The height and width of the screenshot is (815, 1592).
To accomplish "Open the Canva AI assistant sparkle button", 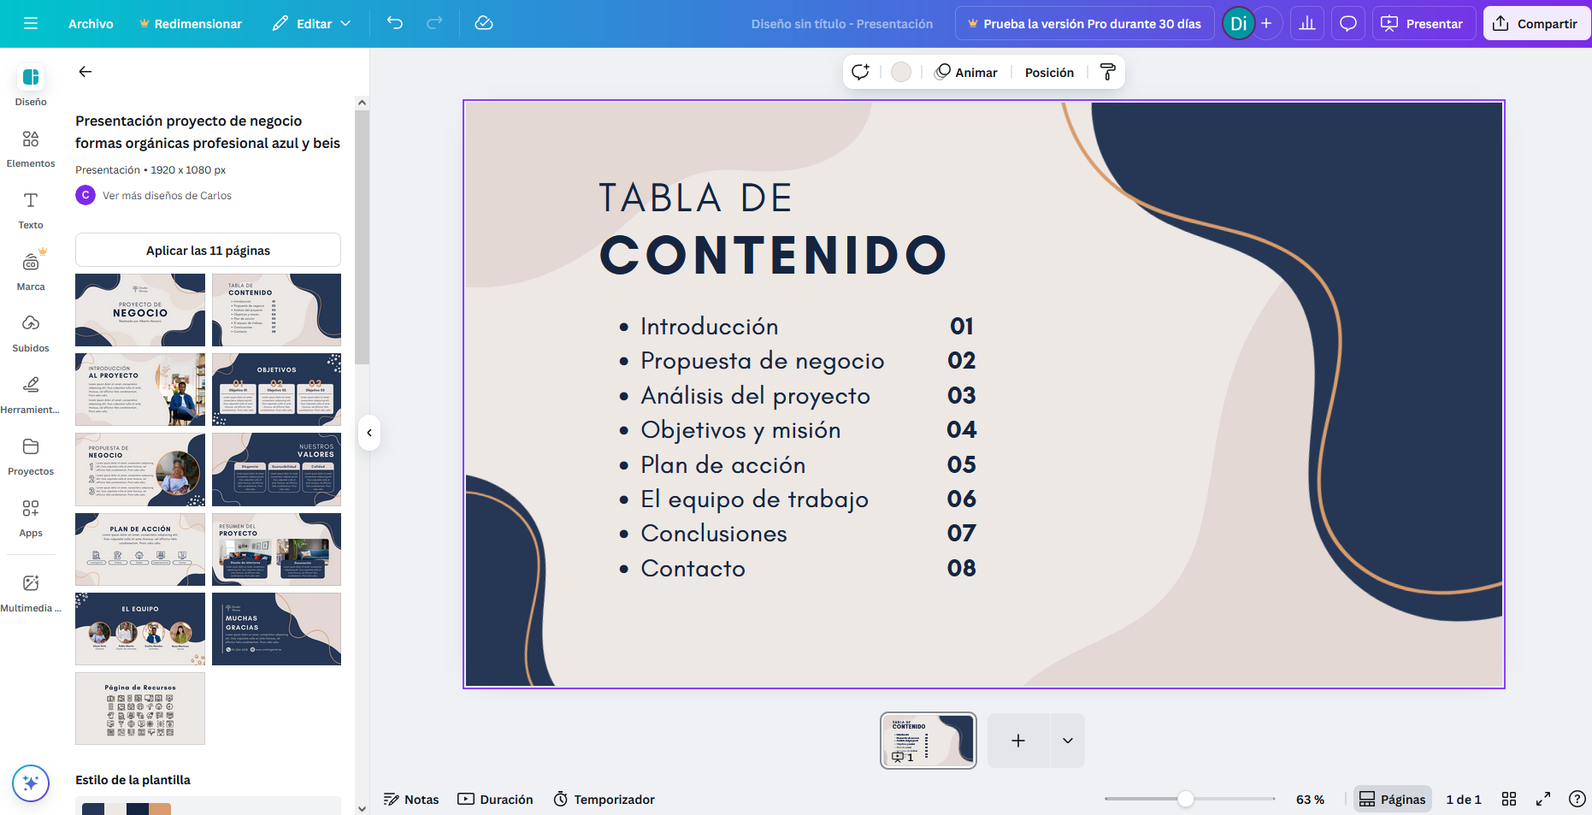I will pos(31,783).
